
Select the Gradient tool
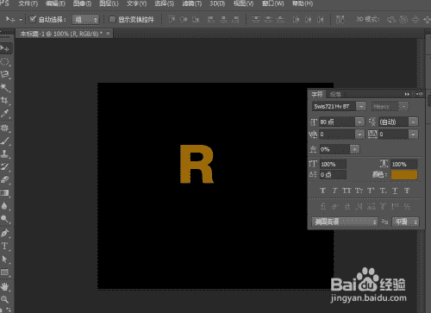tap(5, 192)
